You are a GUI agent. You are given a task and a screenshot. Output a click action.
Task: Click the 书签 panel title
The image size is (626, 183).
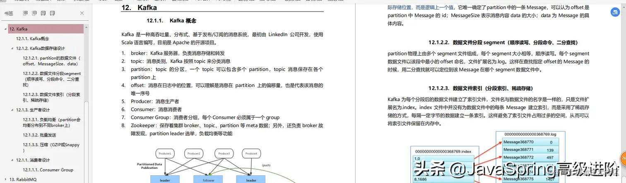coord(9,14)
